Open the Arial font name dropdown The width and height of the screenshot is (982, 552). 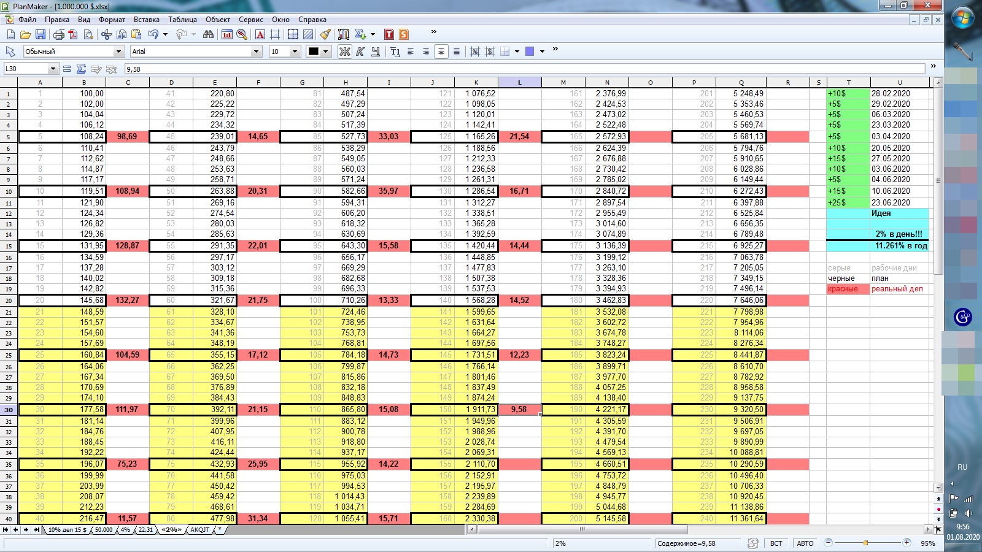(x=257, y=52)
